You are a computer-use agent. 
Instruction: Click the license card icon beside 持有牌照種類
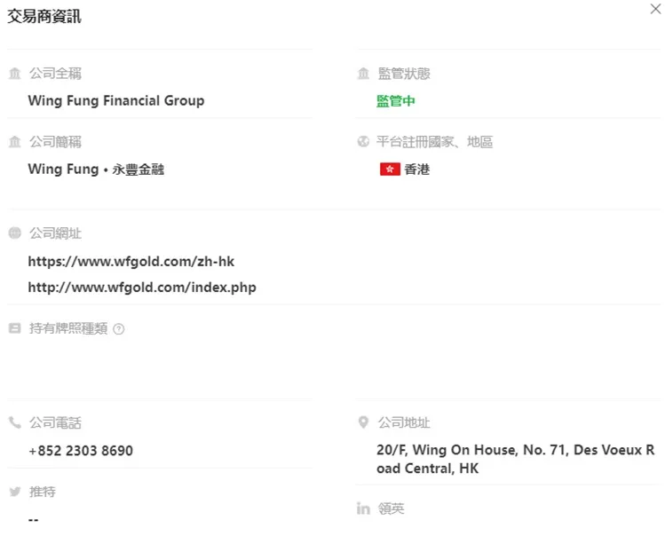pos(15,327)
